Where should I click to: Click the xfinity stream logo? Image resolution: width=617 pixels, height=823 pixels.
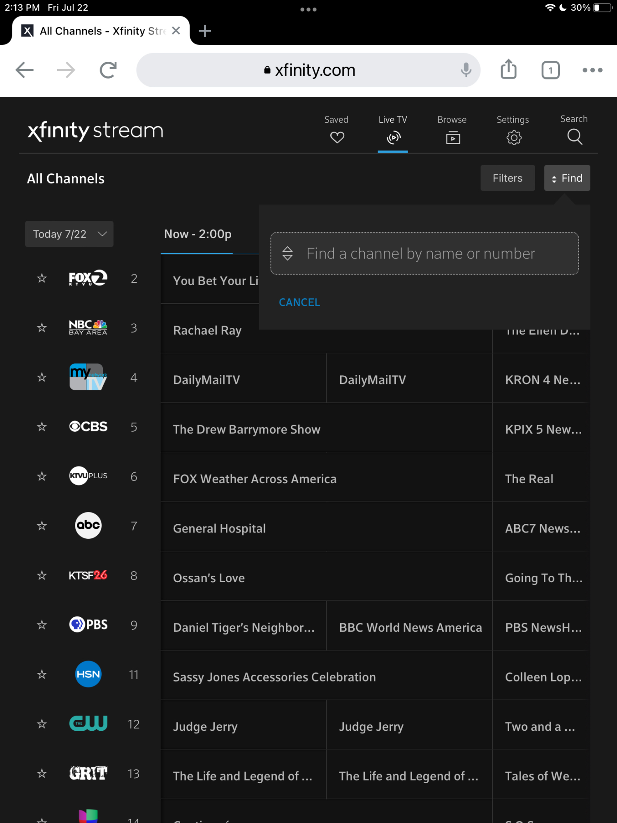tap(95, 131)
